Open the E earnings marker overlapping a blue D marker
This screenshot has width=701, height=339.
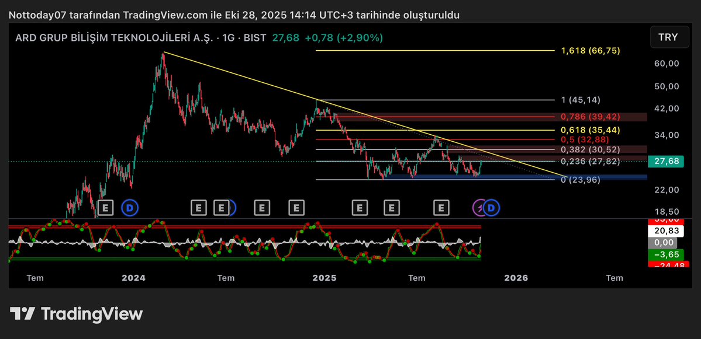221,207
